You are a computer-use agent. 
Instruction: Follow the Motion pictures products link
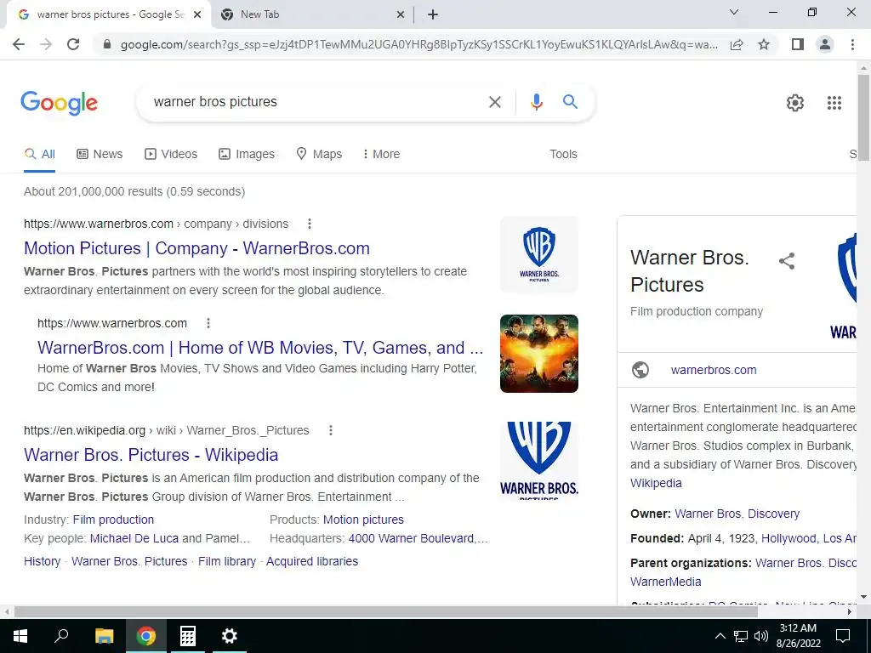click(x=363, y=520)
